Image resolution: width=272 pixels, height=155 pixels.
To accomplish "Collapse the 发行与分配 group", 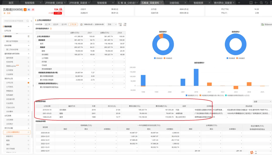I will tap(28, 128).
